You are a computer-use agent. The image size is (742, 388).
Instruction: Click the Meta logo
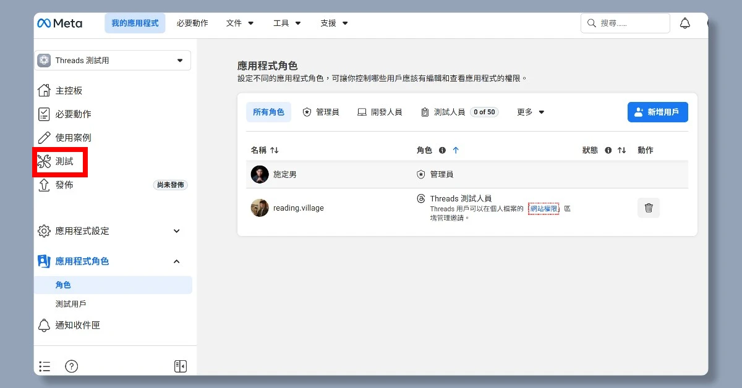point(60,23)
